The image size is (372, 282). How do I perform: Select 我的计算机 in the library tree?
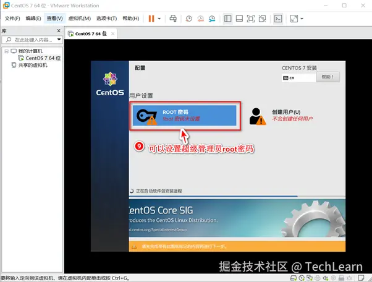click(x=30, y=51)
